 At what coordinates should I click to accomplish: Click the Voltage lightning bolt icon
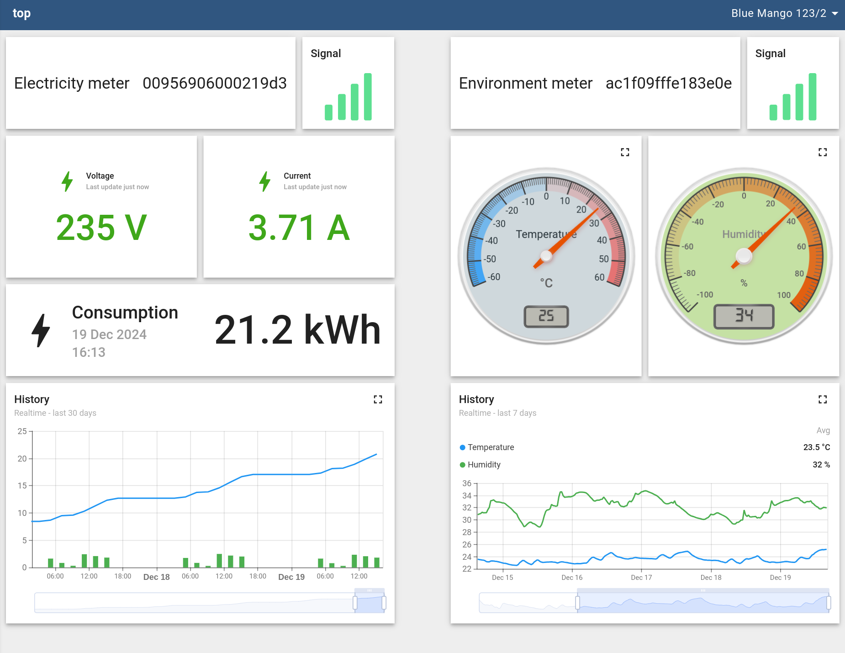67,181
